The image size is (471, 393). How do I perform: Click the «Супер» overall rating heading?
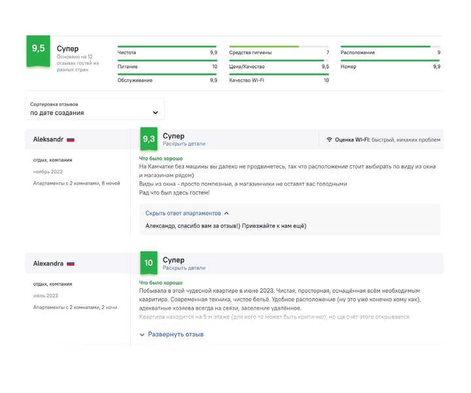(x=68, y=49)
